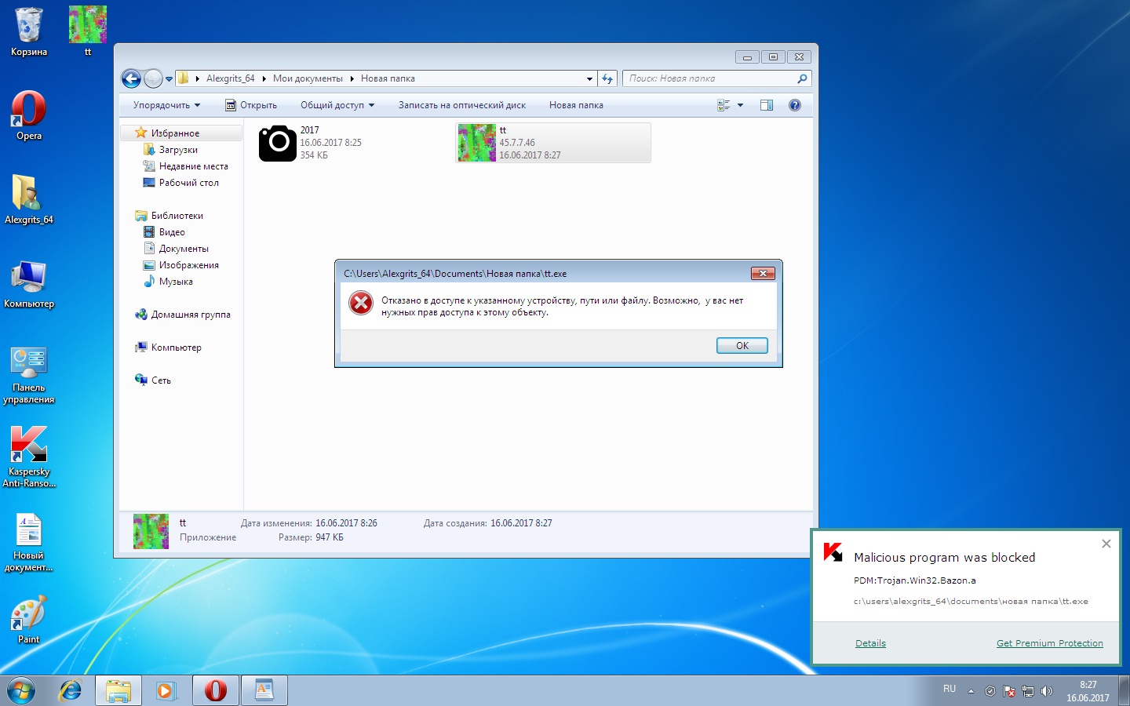Viewport: 1130px width, 706px height.
Task: Dismiss the Kaspersky notification popup
Action: pyautogui.click(x=1106, y=544)
